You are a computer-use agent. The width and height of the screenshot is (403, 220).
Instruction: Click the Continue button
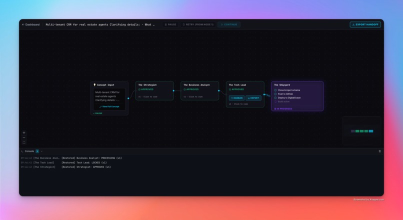[229, 24]
